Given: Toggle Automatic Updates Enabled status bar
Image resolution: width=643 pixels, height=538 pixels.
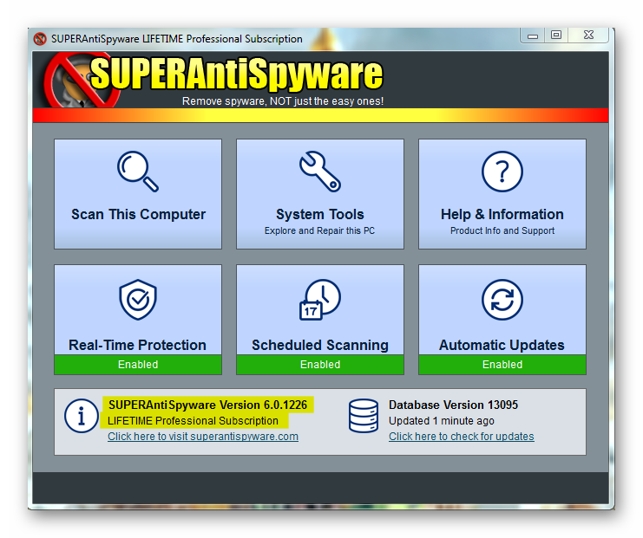Looking at the screenshot, I should coord(502,365).
